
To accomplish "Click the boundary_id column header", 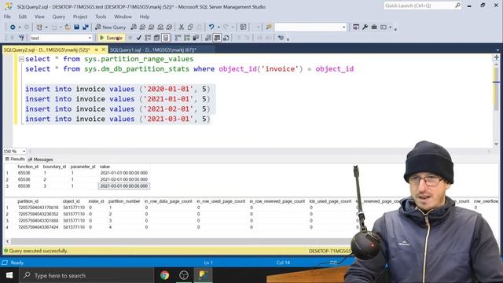I will 54,167.
